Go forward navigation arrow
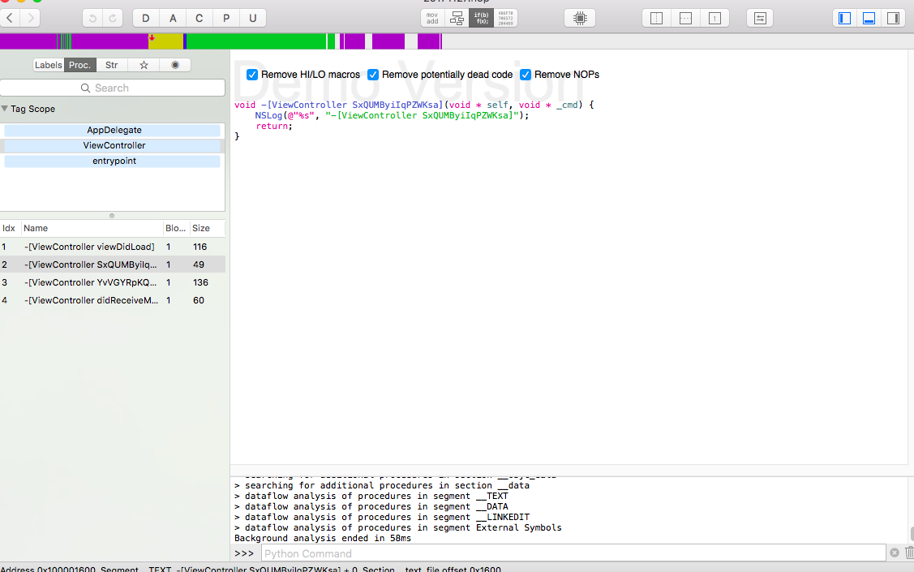 pos(31,18)
